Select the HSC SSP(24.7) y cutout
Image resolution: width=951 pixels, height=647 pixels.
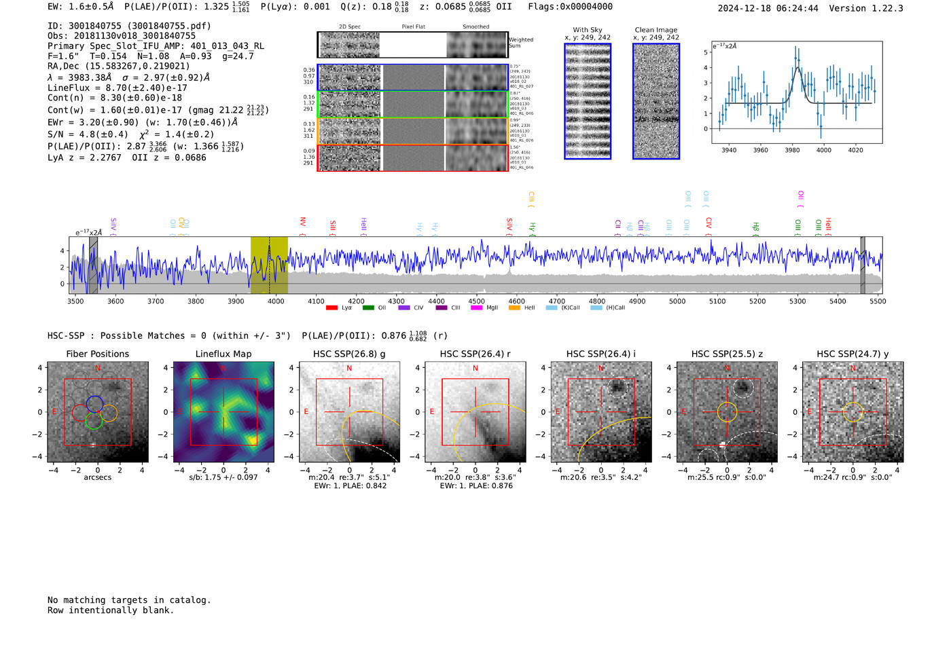point(853,412)
